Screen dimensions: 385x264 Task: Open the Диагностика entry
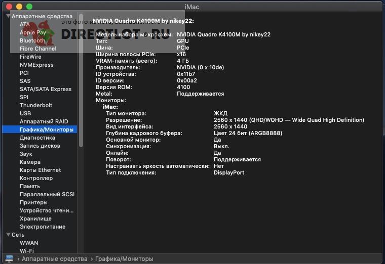click(x=37, y=138)
